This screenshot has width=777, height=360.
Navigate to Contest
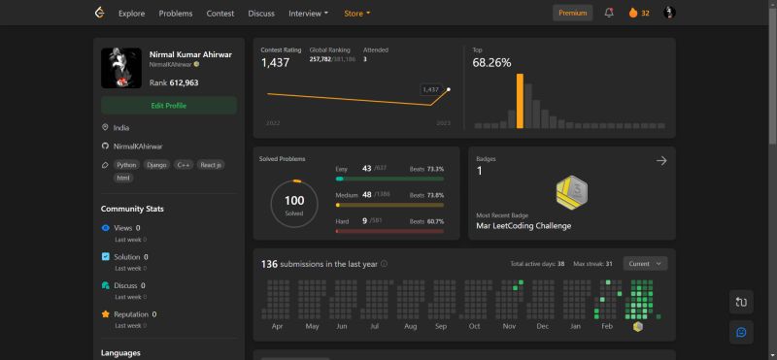click(x=220, y=14)
